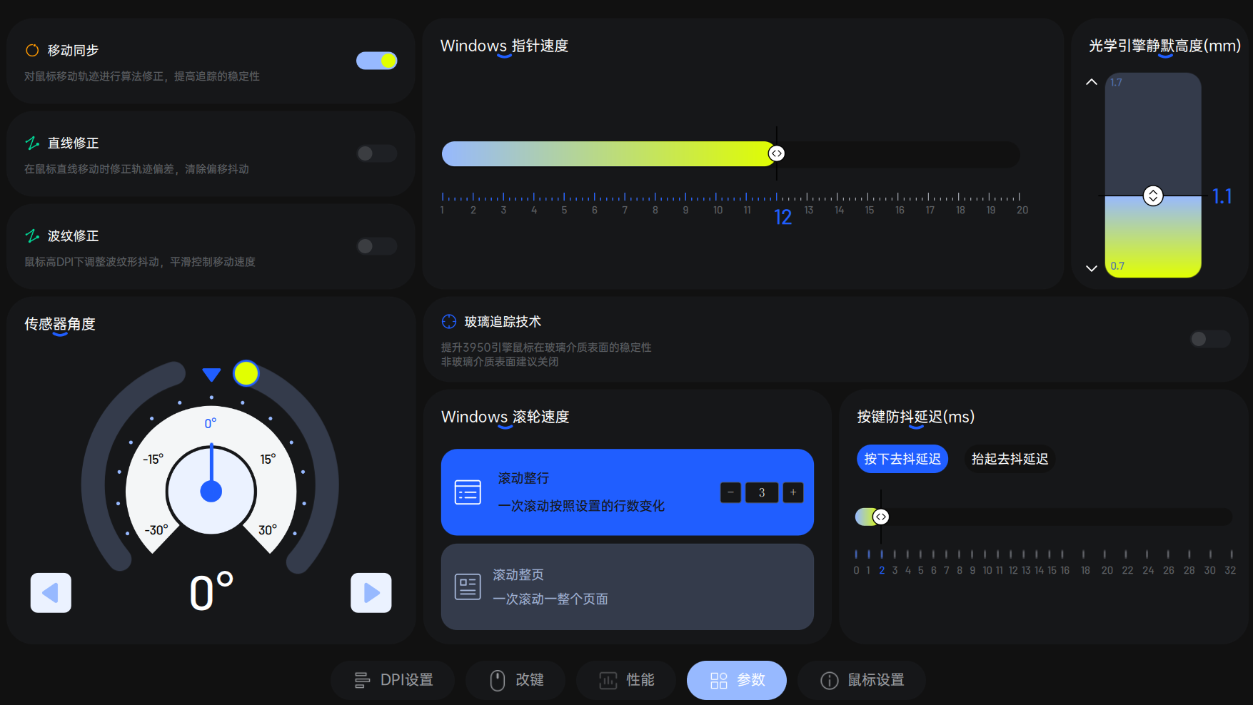This screenshot has width=1253, height=705.
Task: Turn on the 波纹修正 switch
Action: pos(377,246)
